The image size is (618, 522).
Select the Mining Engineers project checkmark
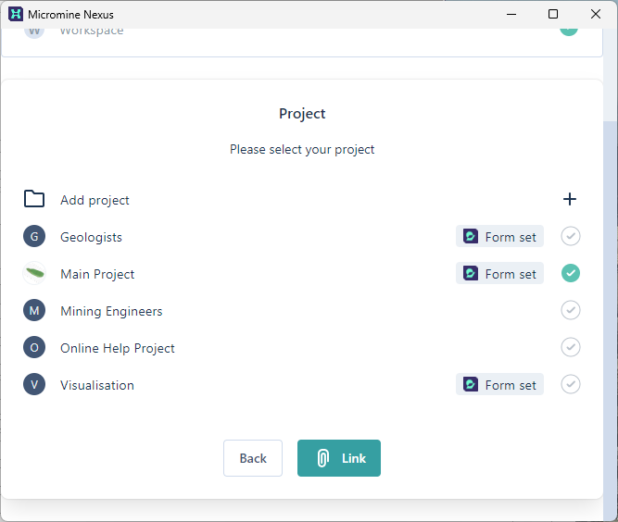[x=571, y=311]
